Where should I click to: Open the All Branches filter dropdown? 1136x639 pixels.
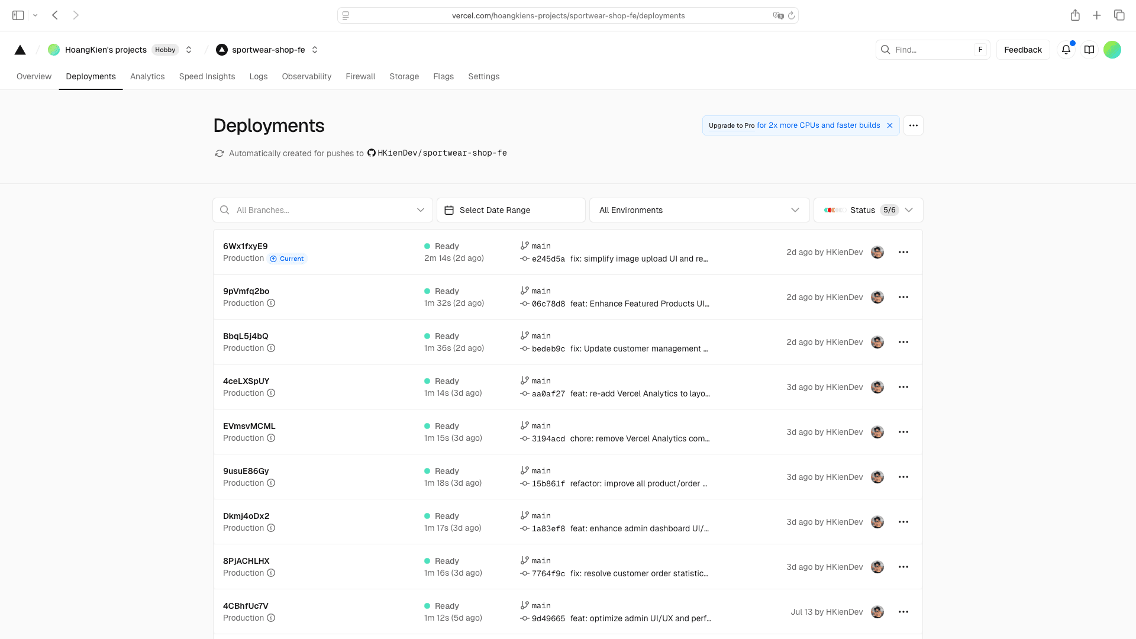pos(322,210)
